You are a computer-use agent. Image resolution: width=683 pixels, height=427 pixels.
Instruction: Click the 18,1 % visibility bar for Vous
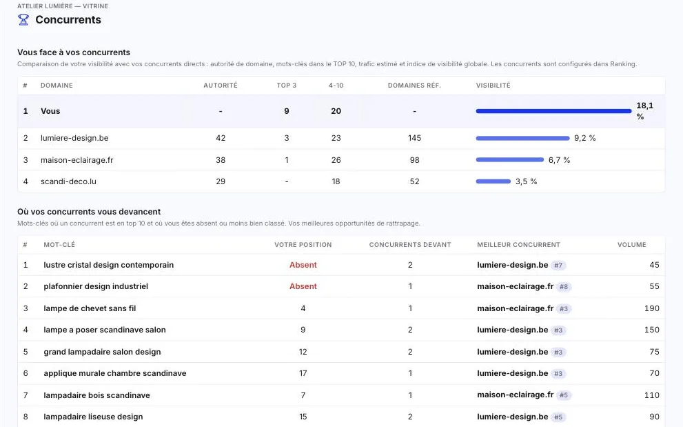click(x=553, y=111)
